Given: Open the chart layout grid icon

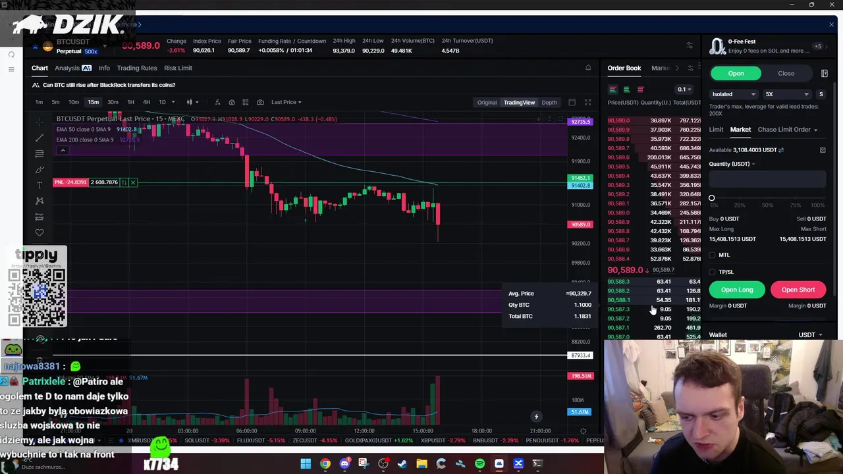Looking at the screenshot, I should (x=246, y=102).
